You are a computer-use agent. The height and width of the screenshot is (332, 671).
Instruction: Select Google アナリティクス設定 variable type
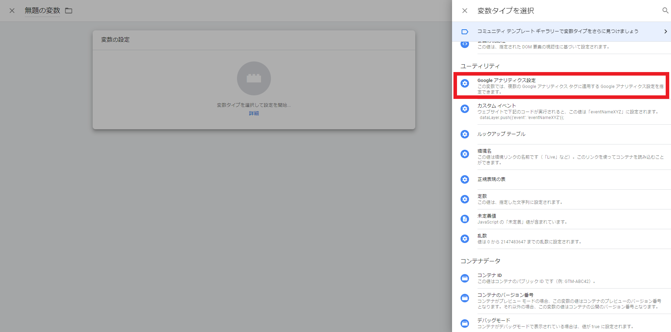click(x=561, y=86)
